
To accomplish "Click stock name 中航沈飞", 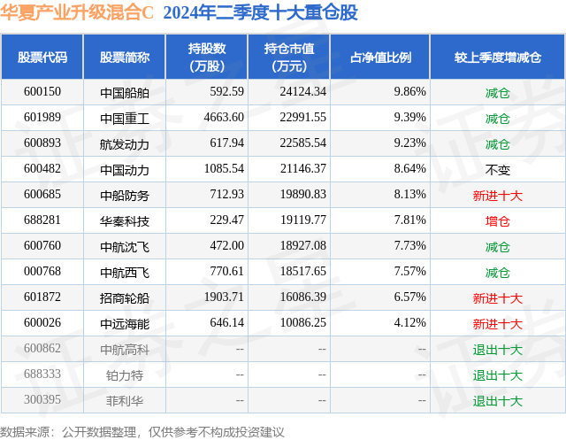I will [125, 247].
